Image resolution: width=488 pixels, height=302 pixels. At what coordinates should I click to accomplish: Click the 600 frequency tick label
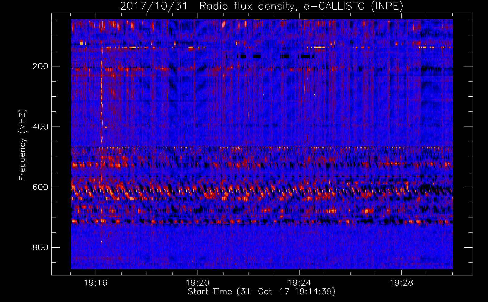coord(40,187)
